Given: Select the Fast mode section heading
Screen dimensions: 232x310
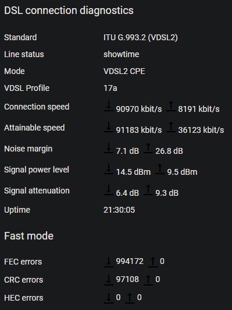Looking at the screenshot, I should click(x=29, y=235).
